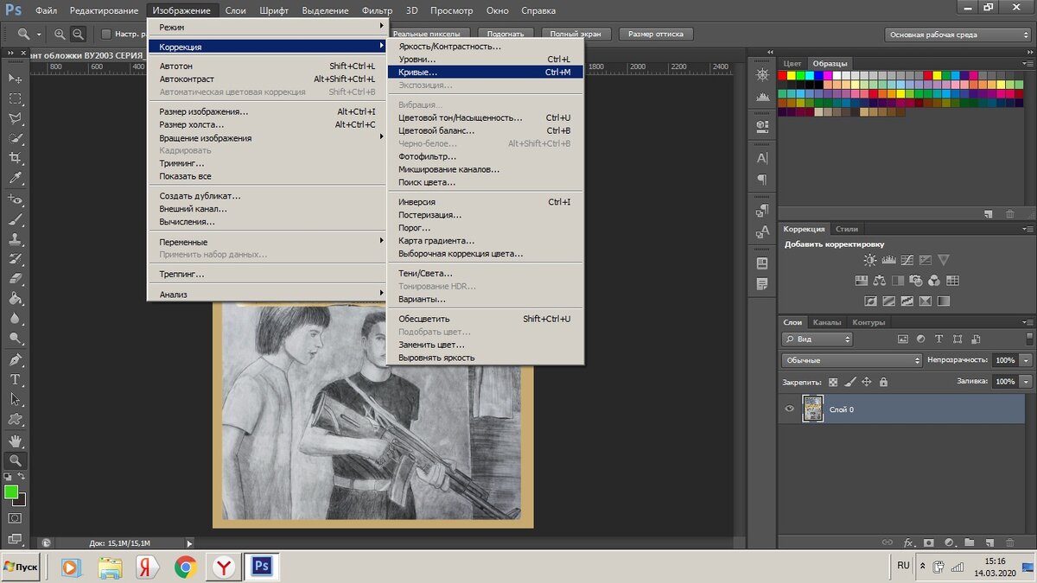1037x583 pixels.
Task: Pick the Horizontal Type tool
Action: (x=15, y=379)
